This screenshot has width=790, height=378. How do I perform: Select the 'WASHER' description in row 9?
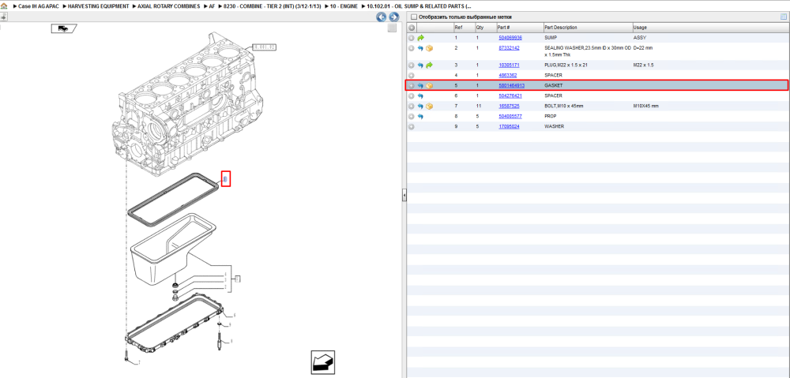pyautogui.click(x=555, y=126)
